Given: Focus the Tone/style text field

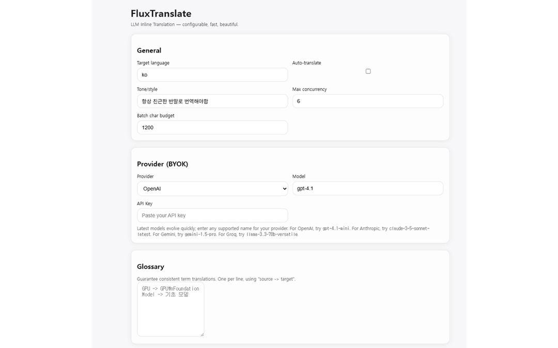Looking at the screenshot, I should [212, 101].
